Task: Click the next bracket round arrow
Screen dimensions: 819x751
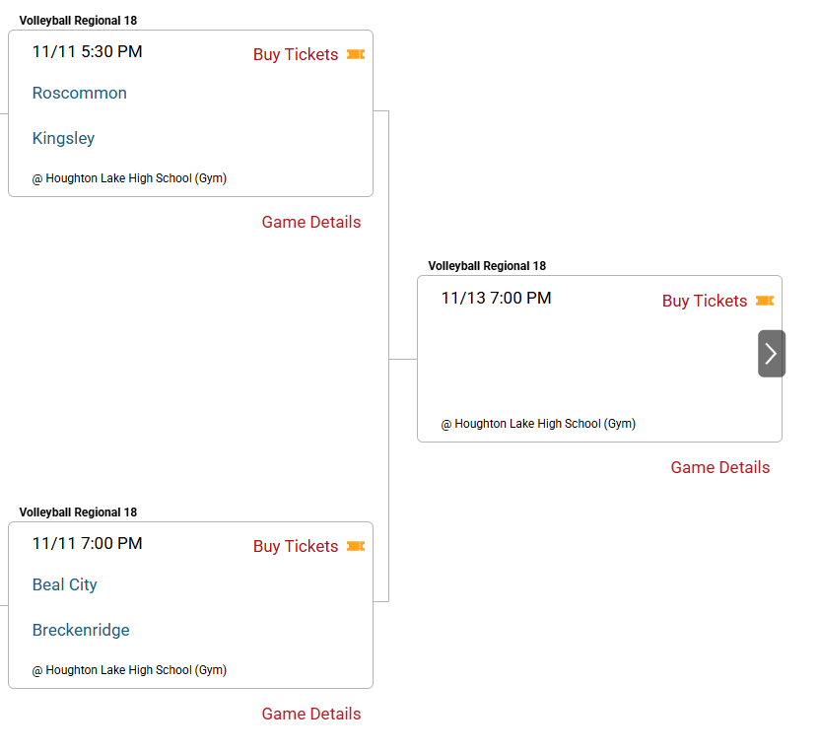Action: (x=771, y=354)
